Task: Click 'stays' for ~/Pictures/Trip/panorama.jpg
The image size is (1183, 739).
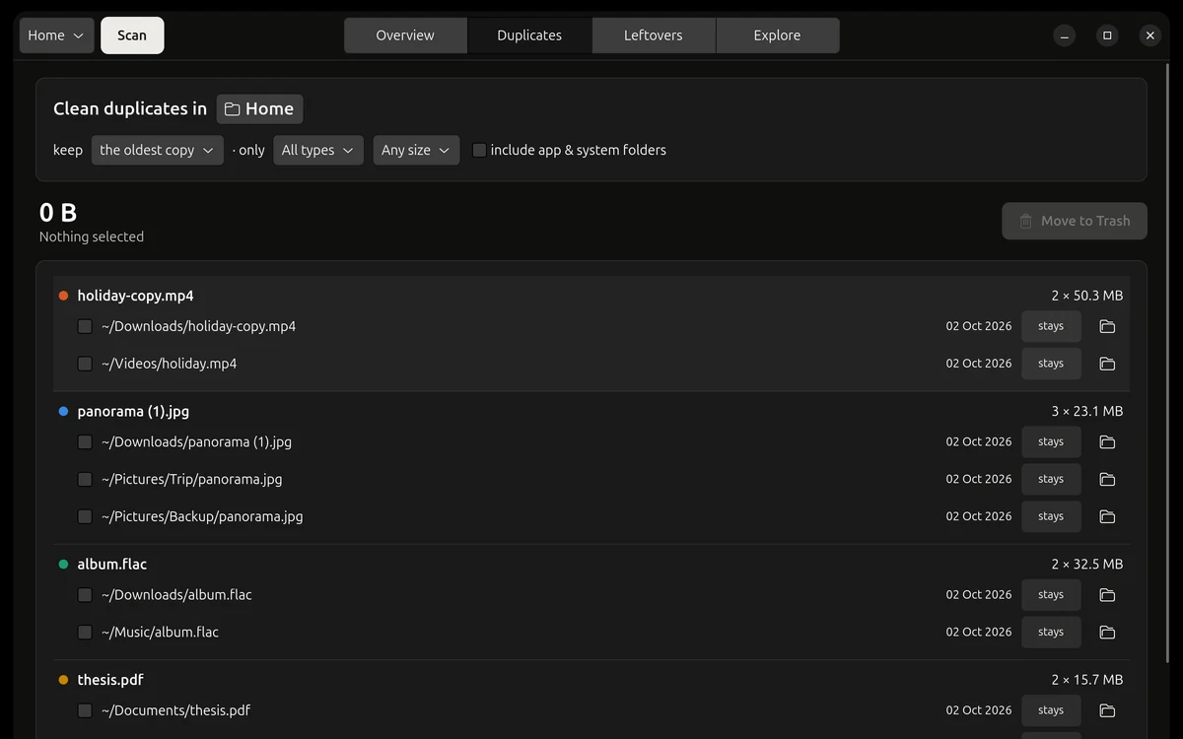Action: [x=1051, y=479]
